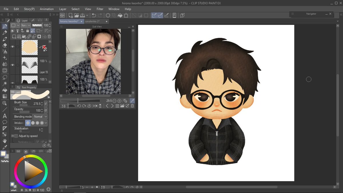Expand Anti-aliasing options dropdown
343x193 pixels.
pos(46,123)
